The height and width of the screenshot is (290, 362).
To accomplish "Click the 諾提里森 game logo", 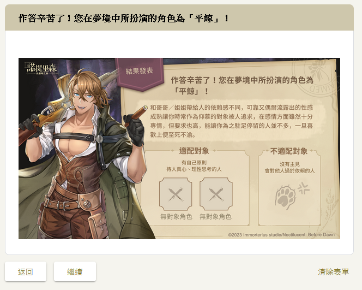I will (41, 68).
